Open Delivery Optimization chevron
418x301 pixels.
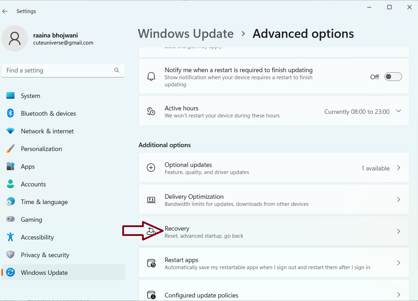[399, 200]
